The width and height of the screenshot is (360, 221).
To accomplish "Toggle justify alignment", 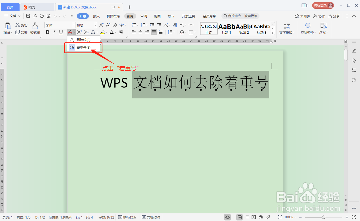I will [x=154, y=32].
